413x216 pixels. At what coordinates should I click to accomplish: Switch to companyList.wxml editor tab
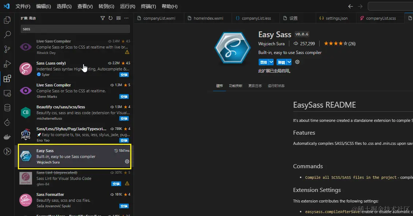159,18
